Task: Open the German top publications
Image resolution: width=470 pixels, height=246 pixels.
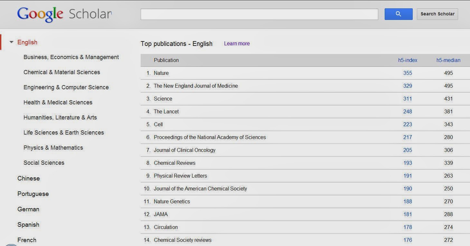Action: (28, 209)
